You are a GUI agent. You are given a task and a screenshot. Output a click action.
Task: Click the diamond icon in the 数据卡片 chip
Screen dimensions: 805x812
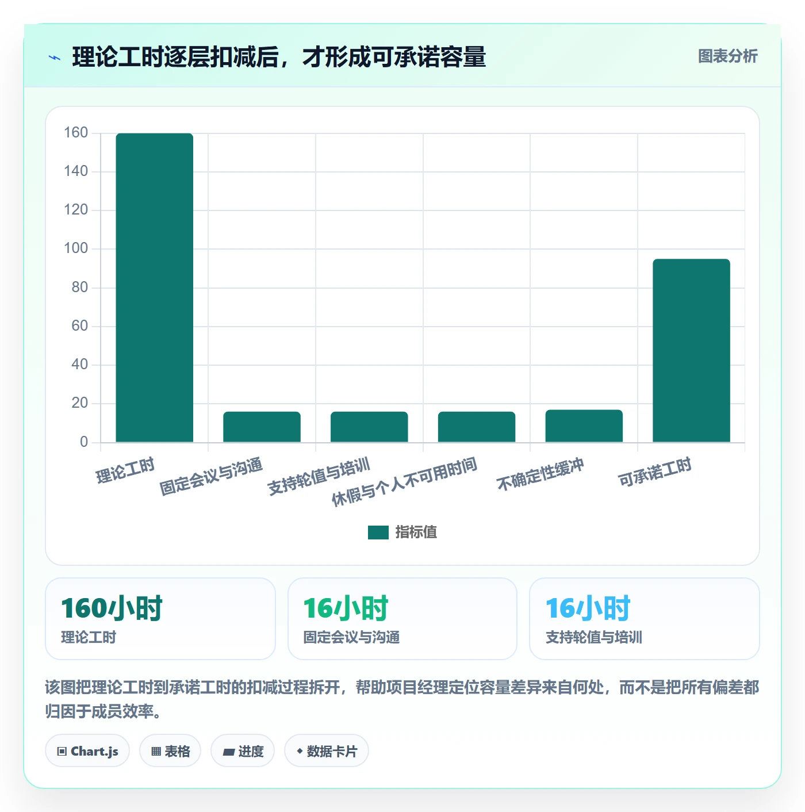(300, 751)
